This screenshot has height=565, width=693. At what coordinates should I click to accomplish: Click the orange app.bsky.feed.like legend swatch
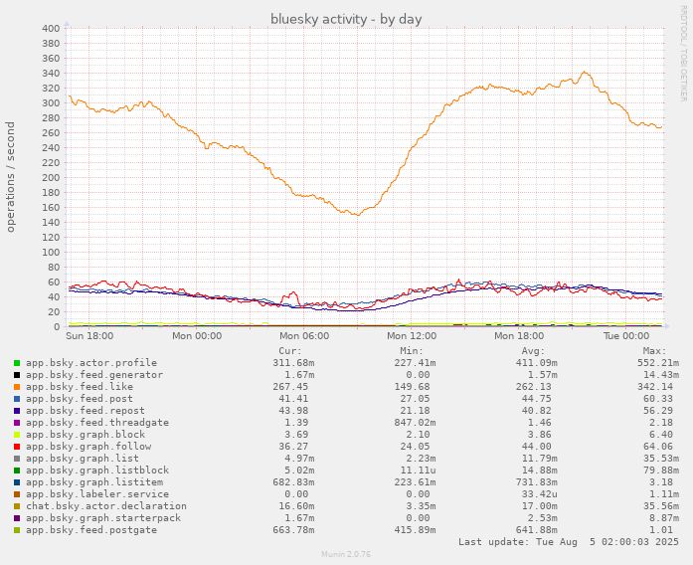pos(17,387)
